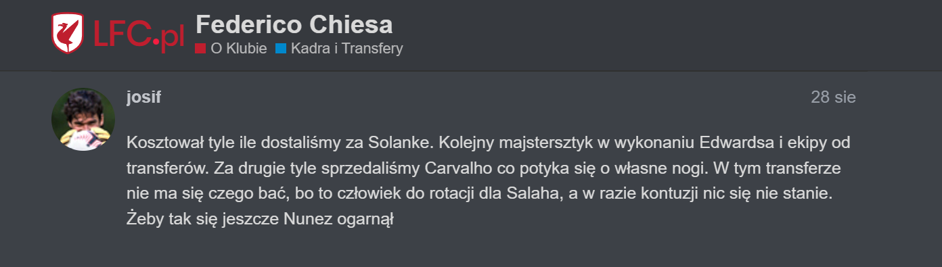
Task: Click the josif username above the post
Action: coord(143,97)
